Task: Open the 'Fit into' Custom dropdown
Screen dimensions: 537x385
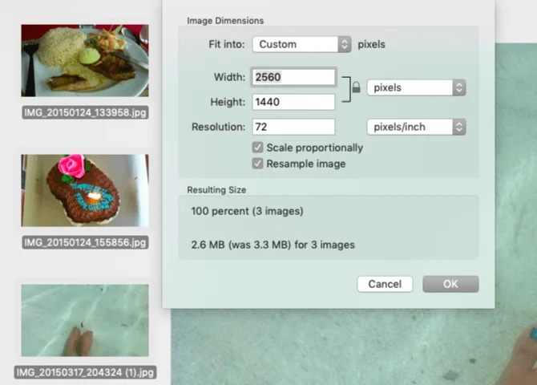Action: pos(302,44)
